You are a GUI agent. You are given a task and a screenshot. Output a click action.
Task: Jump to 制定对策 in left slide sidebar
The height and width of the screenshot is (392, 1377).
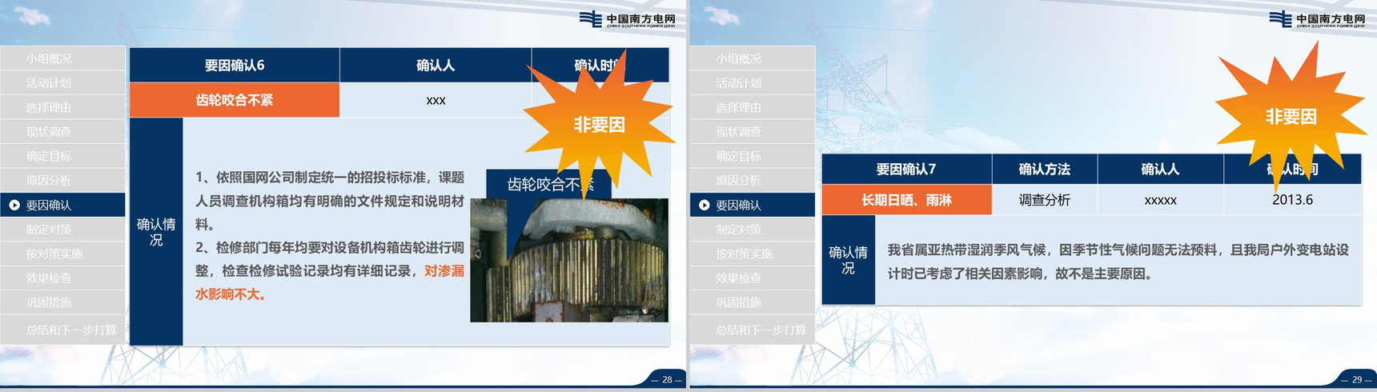click(x=49, y=230)
